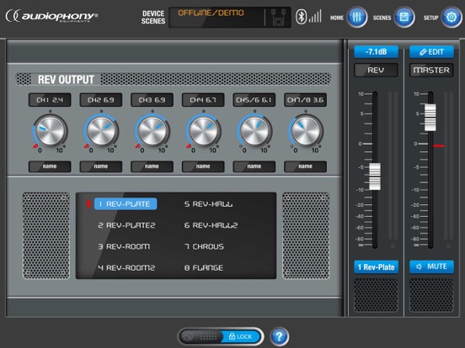Toggle the Lock switch
Viewport: 465px width, 348px height.
pos(220,336)
